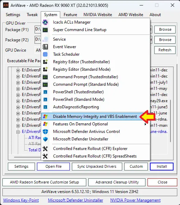
Task: Launch Super Command Line Startup
Action: (x=95, y=30)
